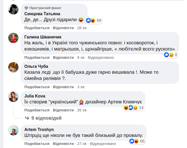187x148 pixels.
Task: Open Синцова Татьяна's profile avatar
Action: tap(13, 10)
